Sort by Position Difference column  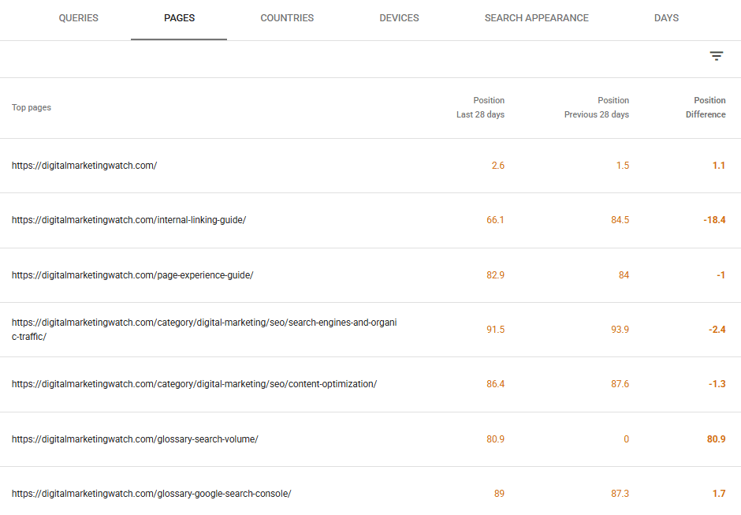click(x=706, y=107)
